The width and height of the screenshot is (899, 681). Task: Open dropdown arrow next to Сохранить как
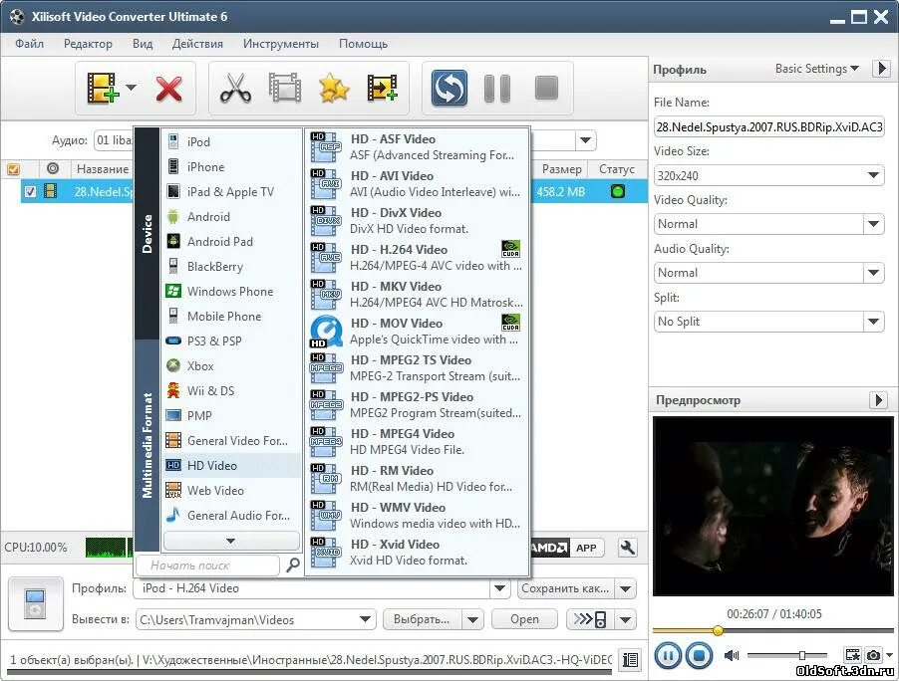[x=626, y=588]
